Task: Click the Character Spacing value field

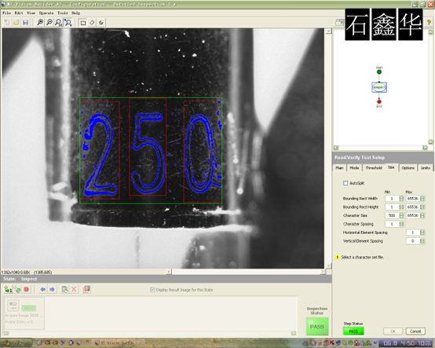Action: click(x=392, y=224)
